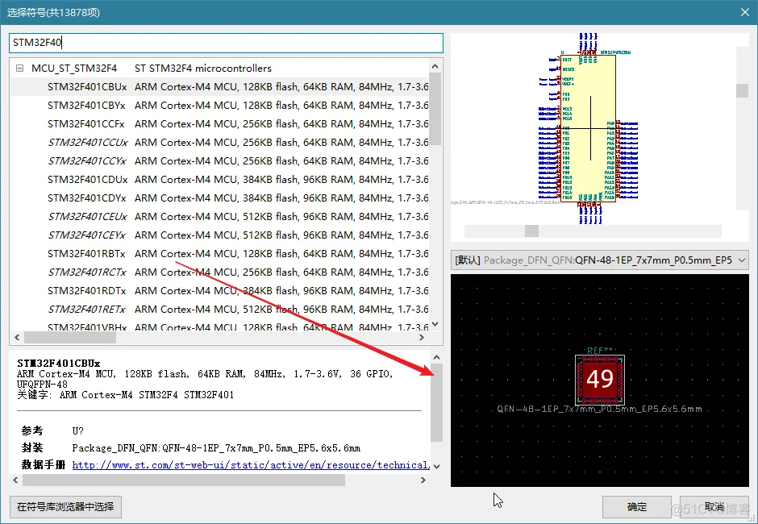The image size is (758, 524).
Task: Click symbol list scroll-down arrow
Action: [435, 324]
